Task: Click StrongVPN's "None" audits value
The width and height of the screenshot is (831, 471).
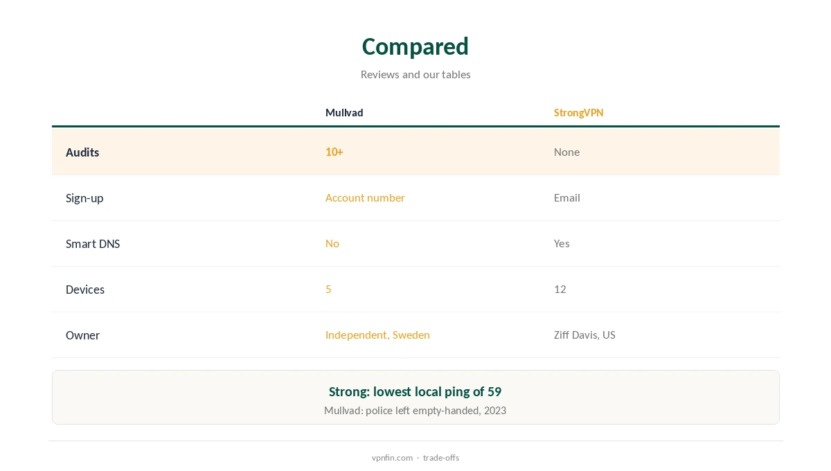Action: coord(566,152)
